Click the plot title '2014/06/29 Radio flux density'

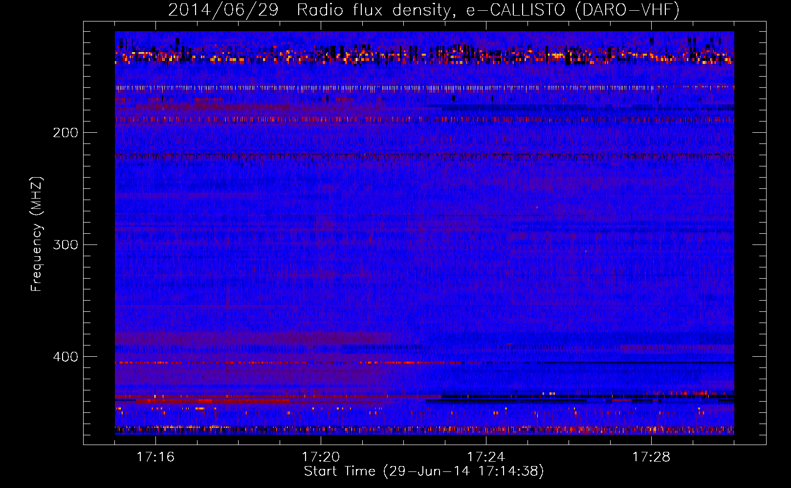424,10
